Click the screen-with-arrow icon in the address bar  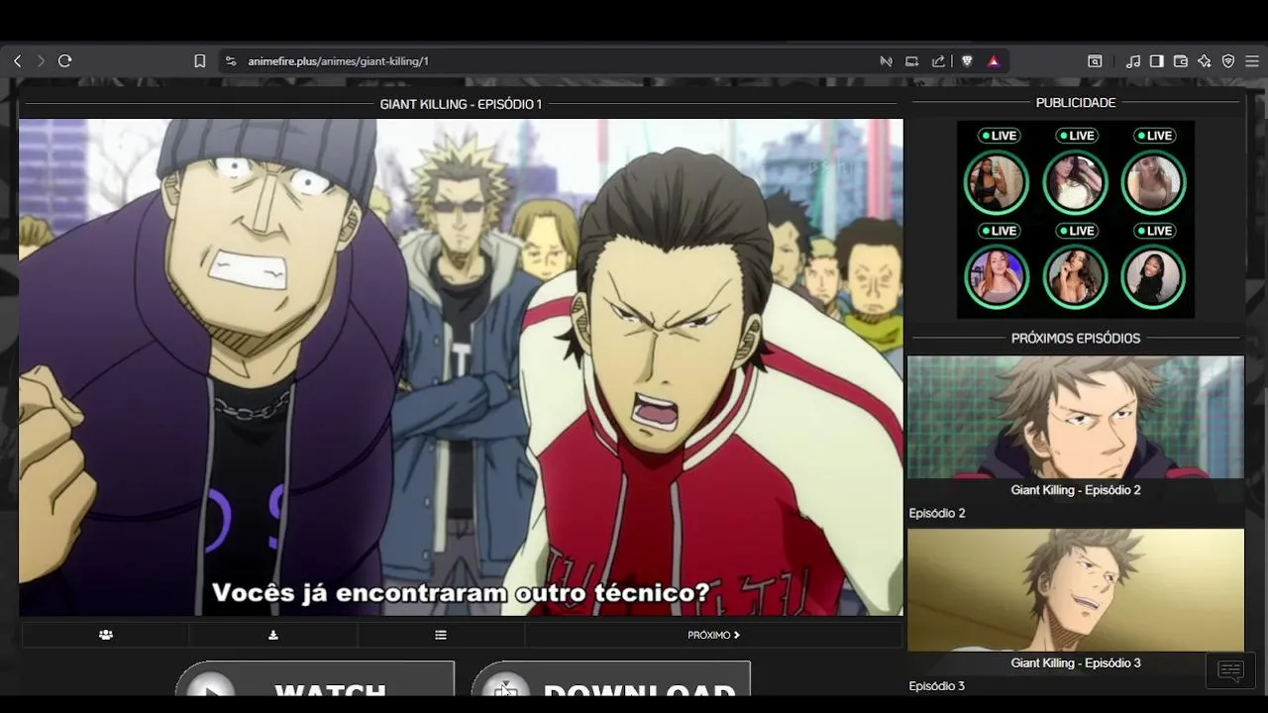tap(912, 61)
